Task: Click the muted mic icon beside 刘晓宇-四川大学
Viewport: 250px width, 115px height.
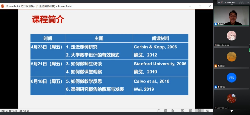Action: point(216,108)
